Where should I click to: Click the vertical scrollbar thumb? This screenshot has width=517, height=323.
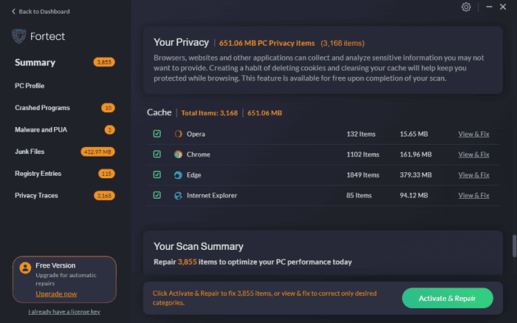click(513, 247)
